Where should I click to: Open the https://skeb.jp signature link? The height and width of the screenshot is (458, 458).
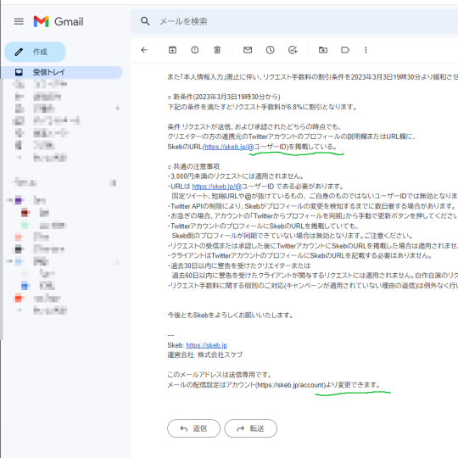coord(206,345)
